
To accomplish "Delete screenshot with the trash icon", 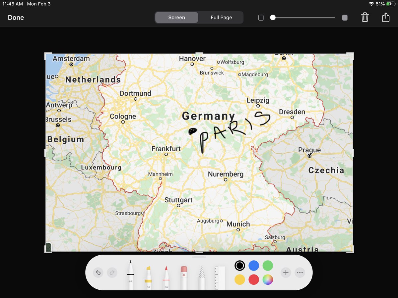I will tap(365, 17).
